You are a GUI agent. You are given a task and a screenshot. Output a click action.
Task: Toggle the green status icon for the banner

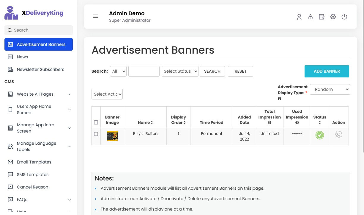click(x=319, y=135)
